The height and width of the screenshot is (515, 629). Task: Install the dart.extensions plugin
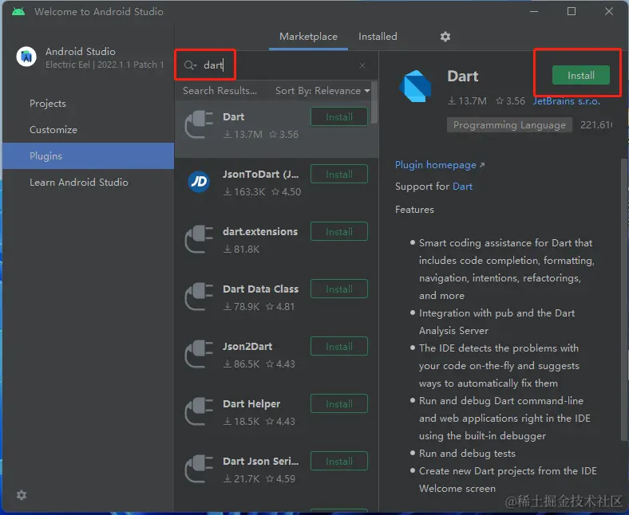(x=339, y=232)
